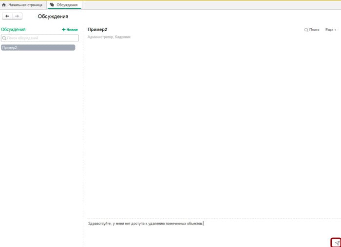Click the paper-plane send message icon

point(336,242)
